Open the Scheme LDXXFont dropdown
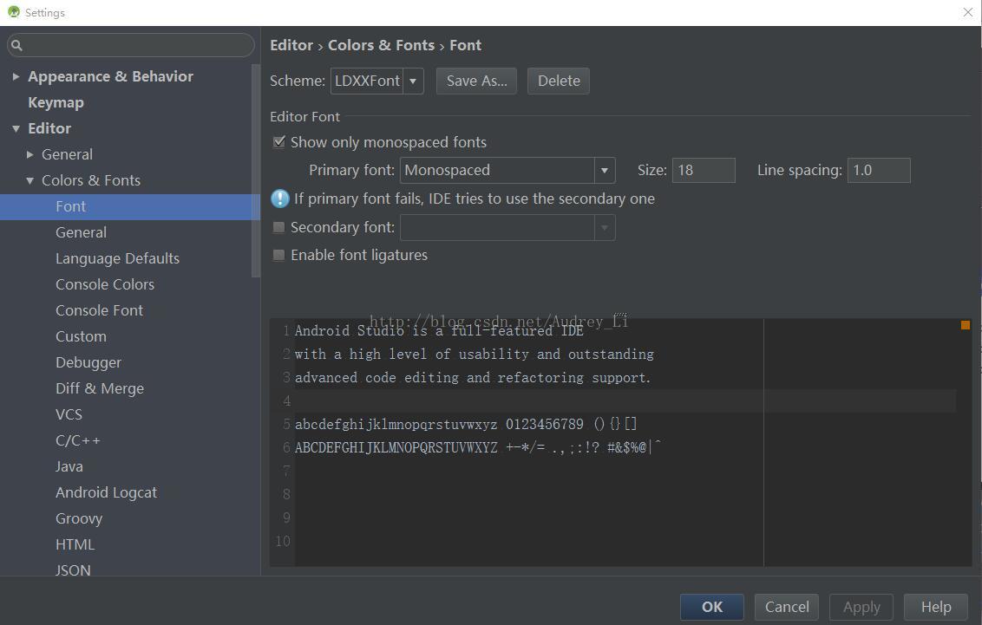The height and width of the screenshot is (625, 982). 413,81
